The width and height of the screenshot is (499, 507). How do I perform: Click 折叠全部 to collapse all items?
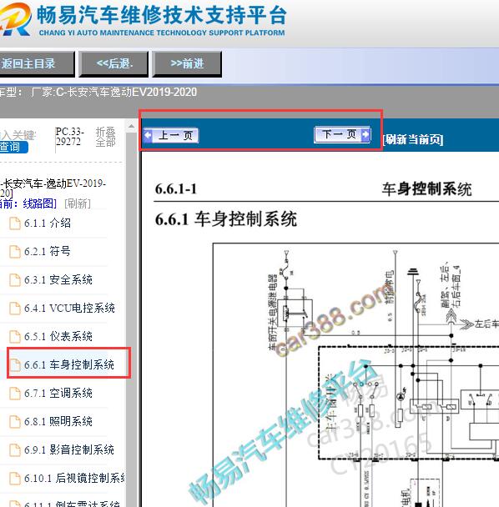click(105, 137)
